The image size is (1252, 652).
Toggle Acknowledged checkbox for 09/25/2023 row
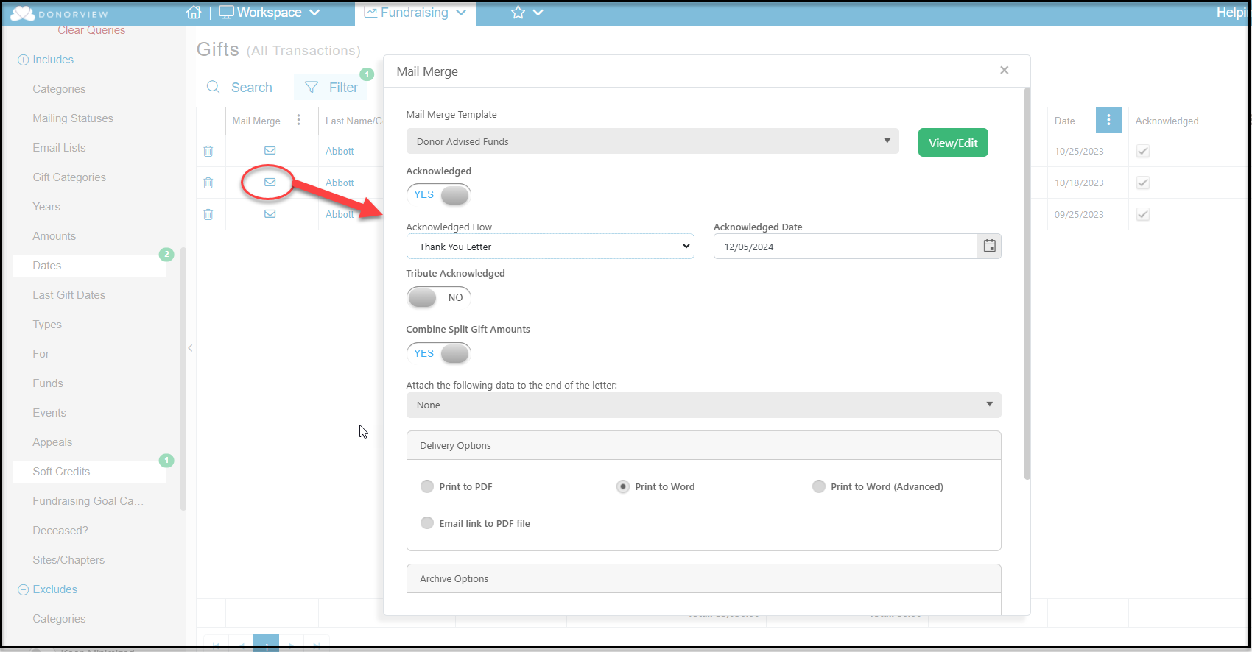(1143, 214)
